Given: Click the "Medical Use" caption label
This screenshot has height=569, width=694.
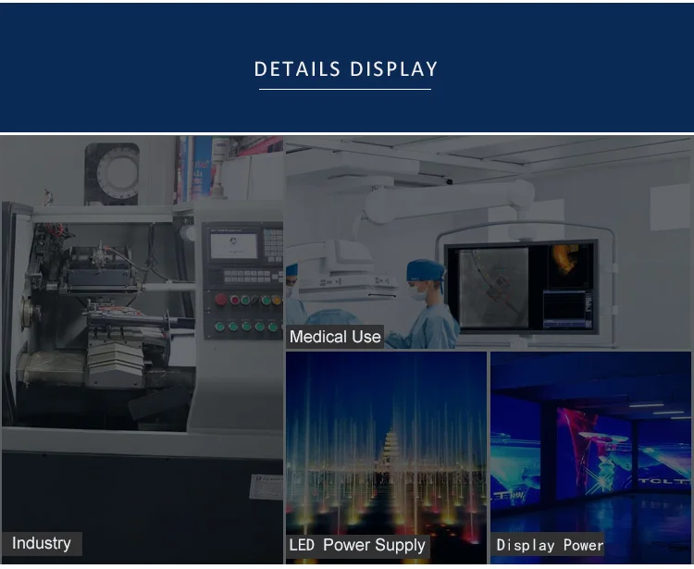Looking at the screenshot, I should tap(335, 337).
